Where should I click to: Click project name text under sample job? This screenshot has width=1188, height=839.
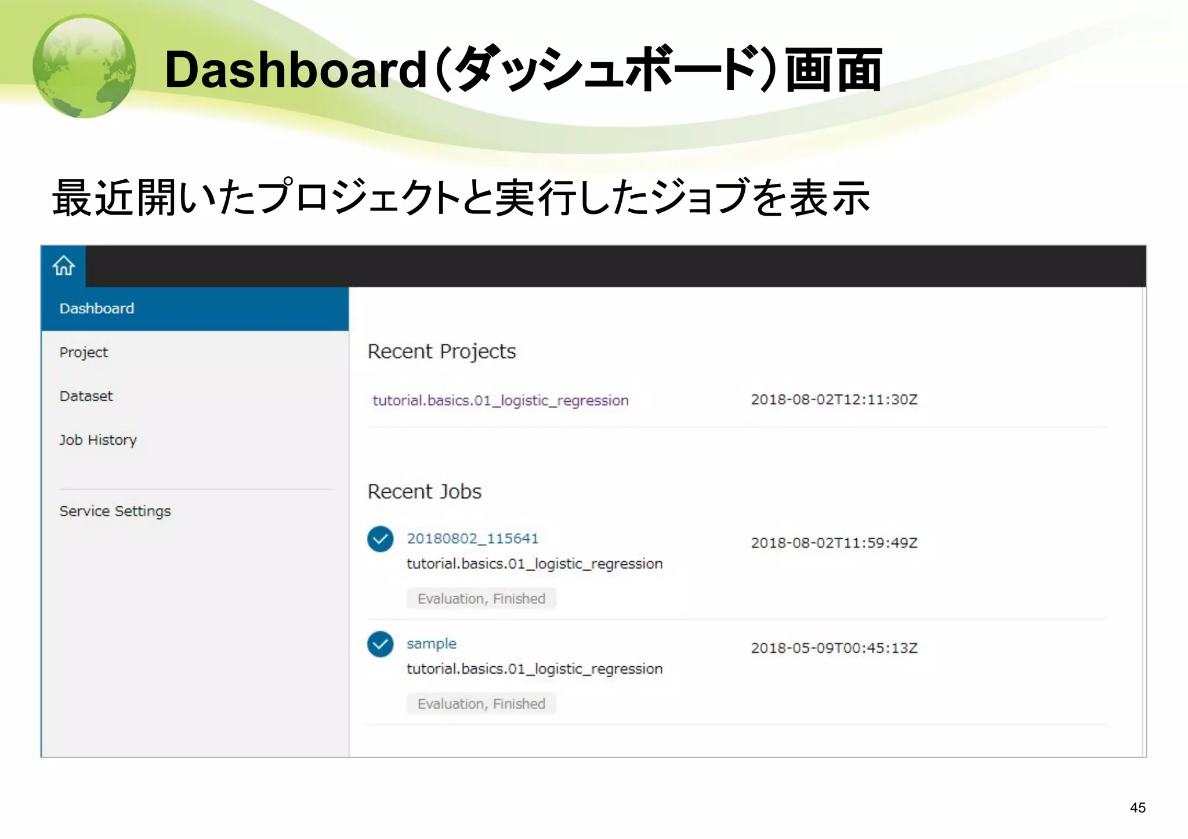pyautogui.click(x=534, y=669)
